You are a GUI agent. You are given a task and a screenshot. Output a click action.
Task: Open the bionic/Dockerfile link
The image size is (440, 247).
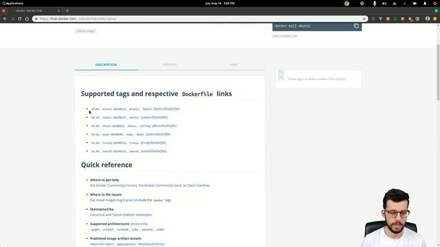click(166, 109)
